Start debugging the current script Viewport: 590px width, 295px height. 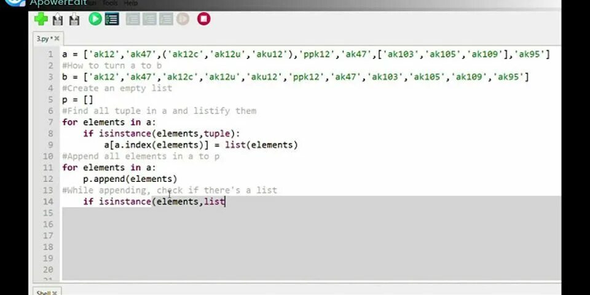(x=112, y=19)
